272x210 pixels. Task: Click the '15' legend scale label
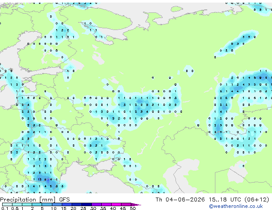[x=63, y=208]
